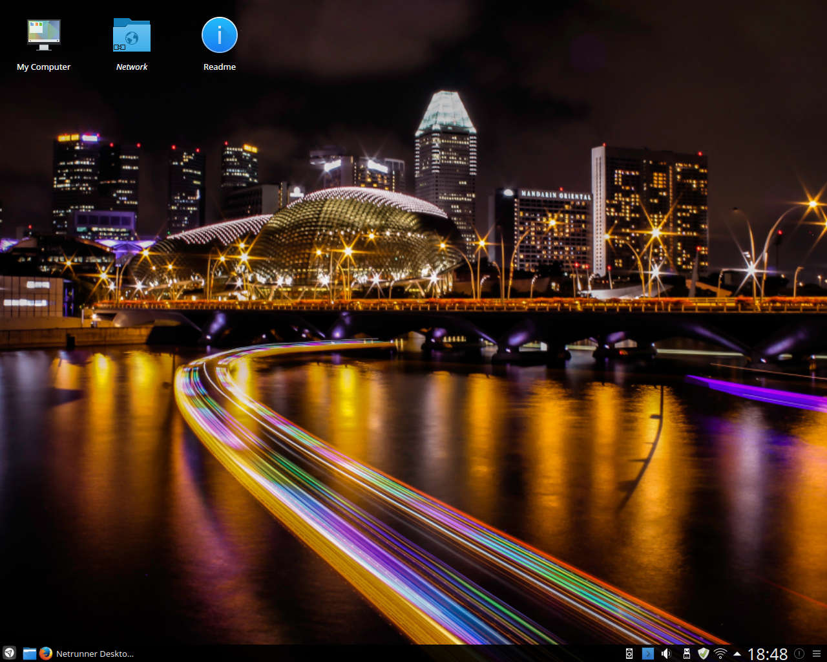Click the blue arrow tray icon
827x662 pixels.
(x=648, y=654)
